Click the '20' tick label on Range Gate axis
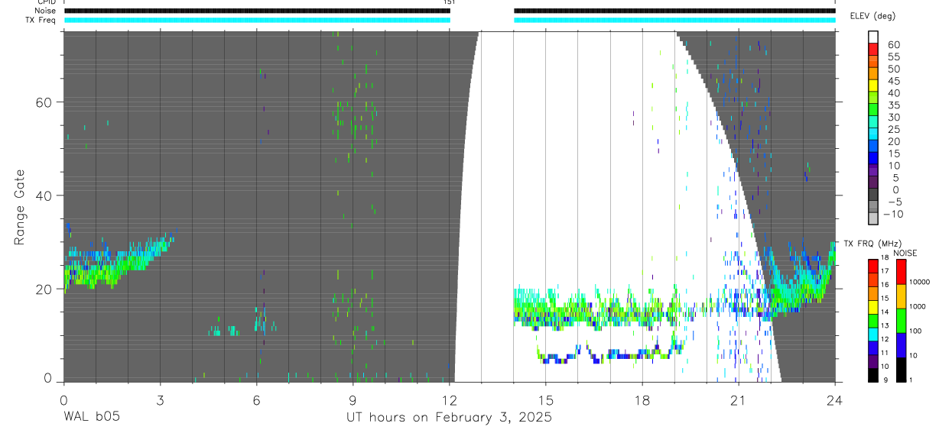This screenshot has width=939, height=433. tap(45, 289)
